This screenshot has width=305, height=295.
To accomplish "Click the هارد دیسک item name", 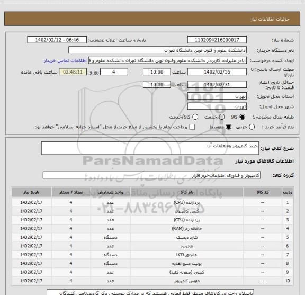I will coord(187,237).
